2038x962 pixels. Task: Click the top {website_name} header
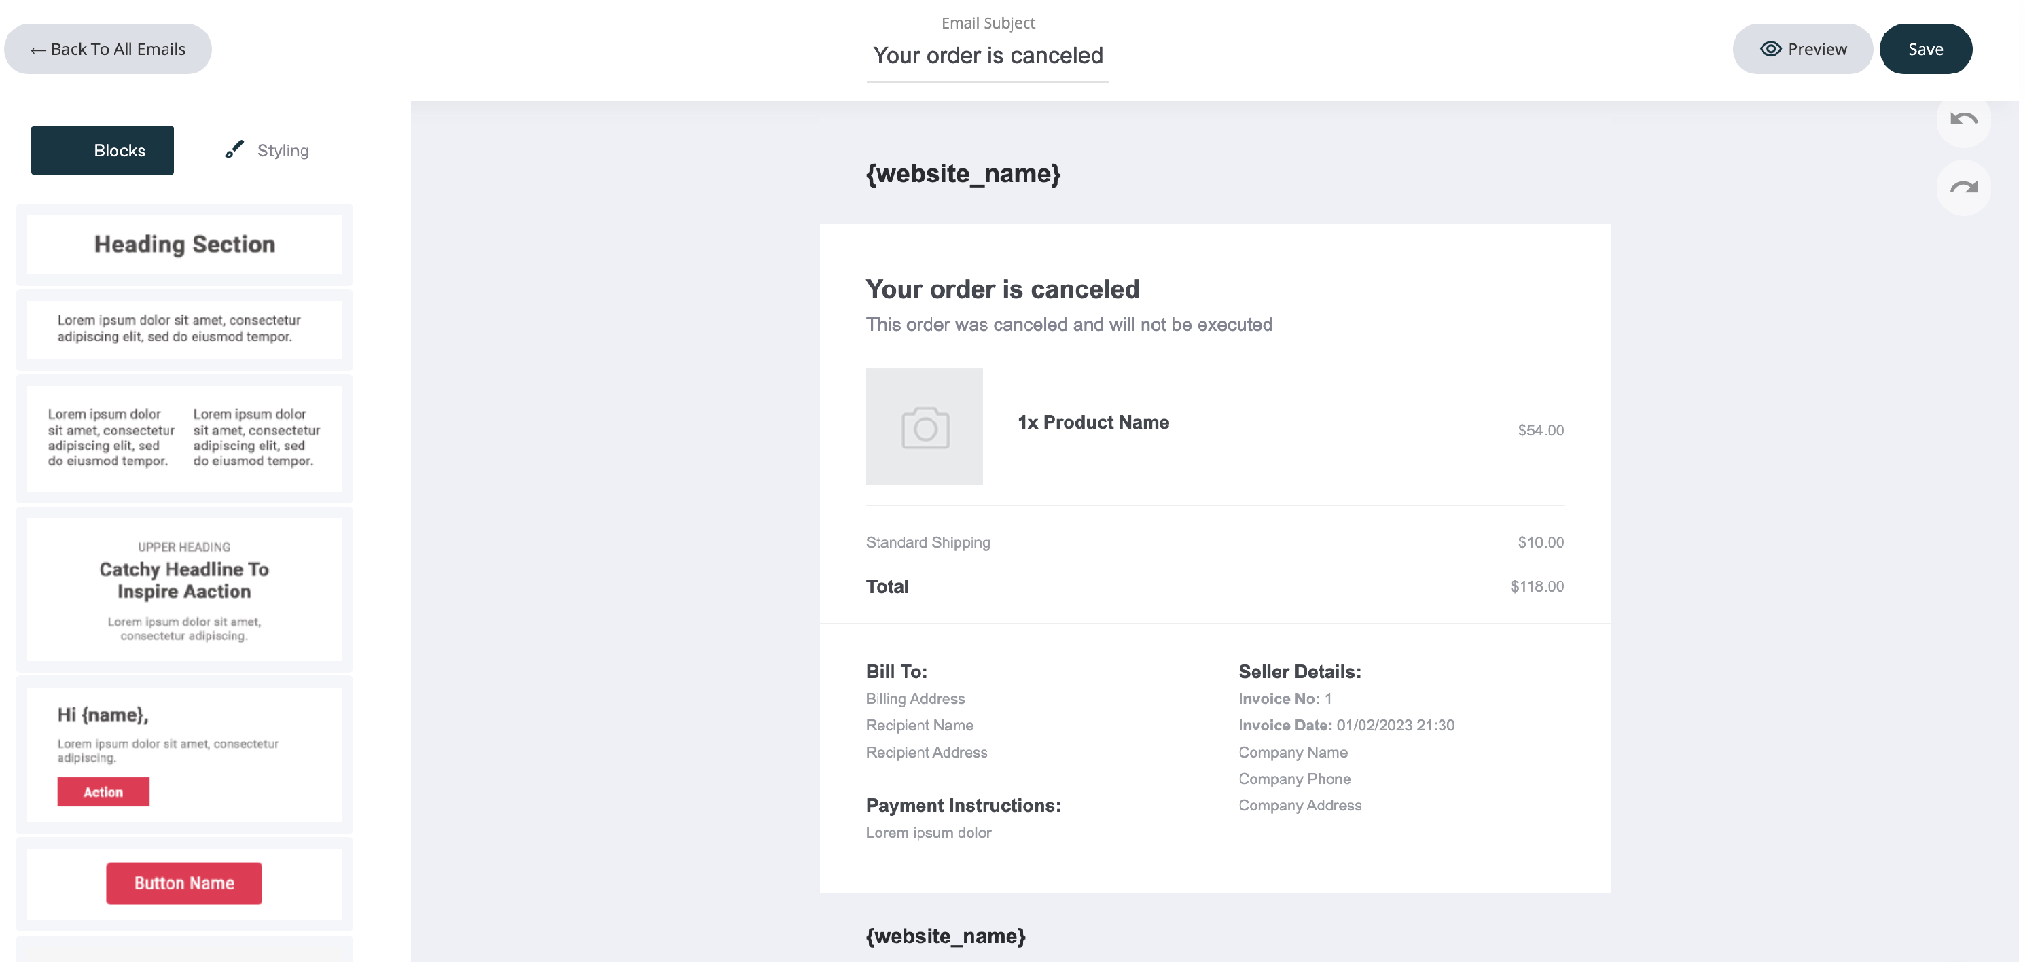[x=963, y=173]
